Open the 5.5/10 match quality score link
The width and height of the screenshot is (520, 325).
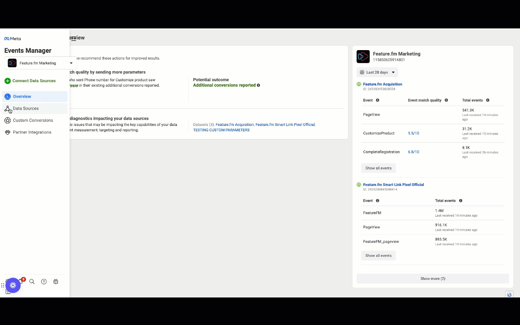click(413, 133)
